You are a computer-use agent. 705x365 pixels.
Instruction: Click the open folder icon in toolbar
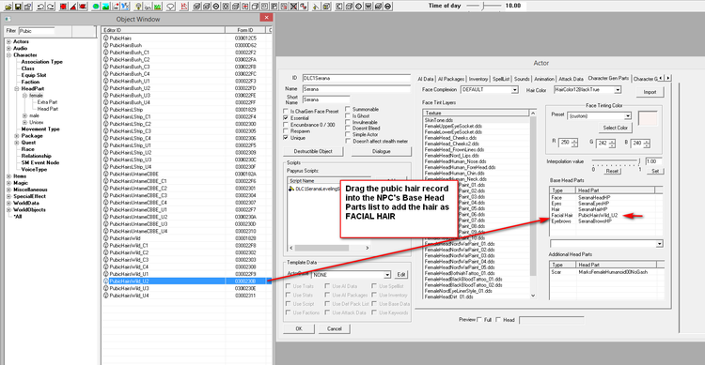(8, 7)
